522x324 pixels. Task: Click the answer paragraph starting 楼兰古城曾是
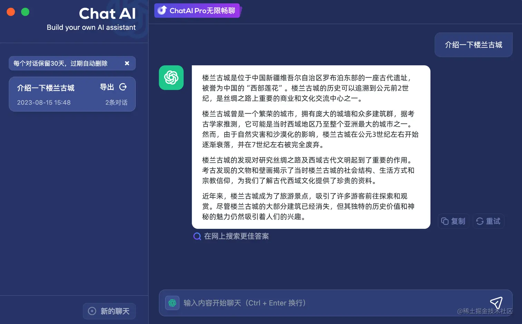310,129
